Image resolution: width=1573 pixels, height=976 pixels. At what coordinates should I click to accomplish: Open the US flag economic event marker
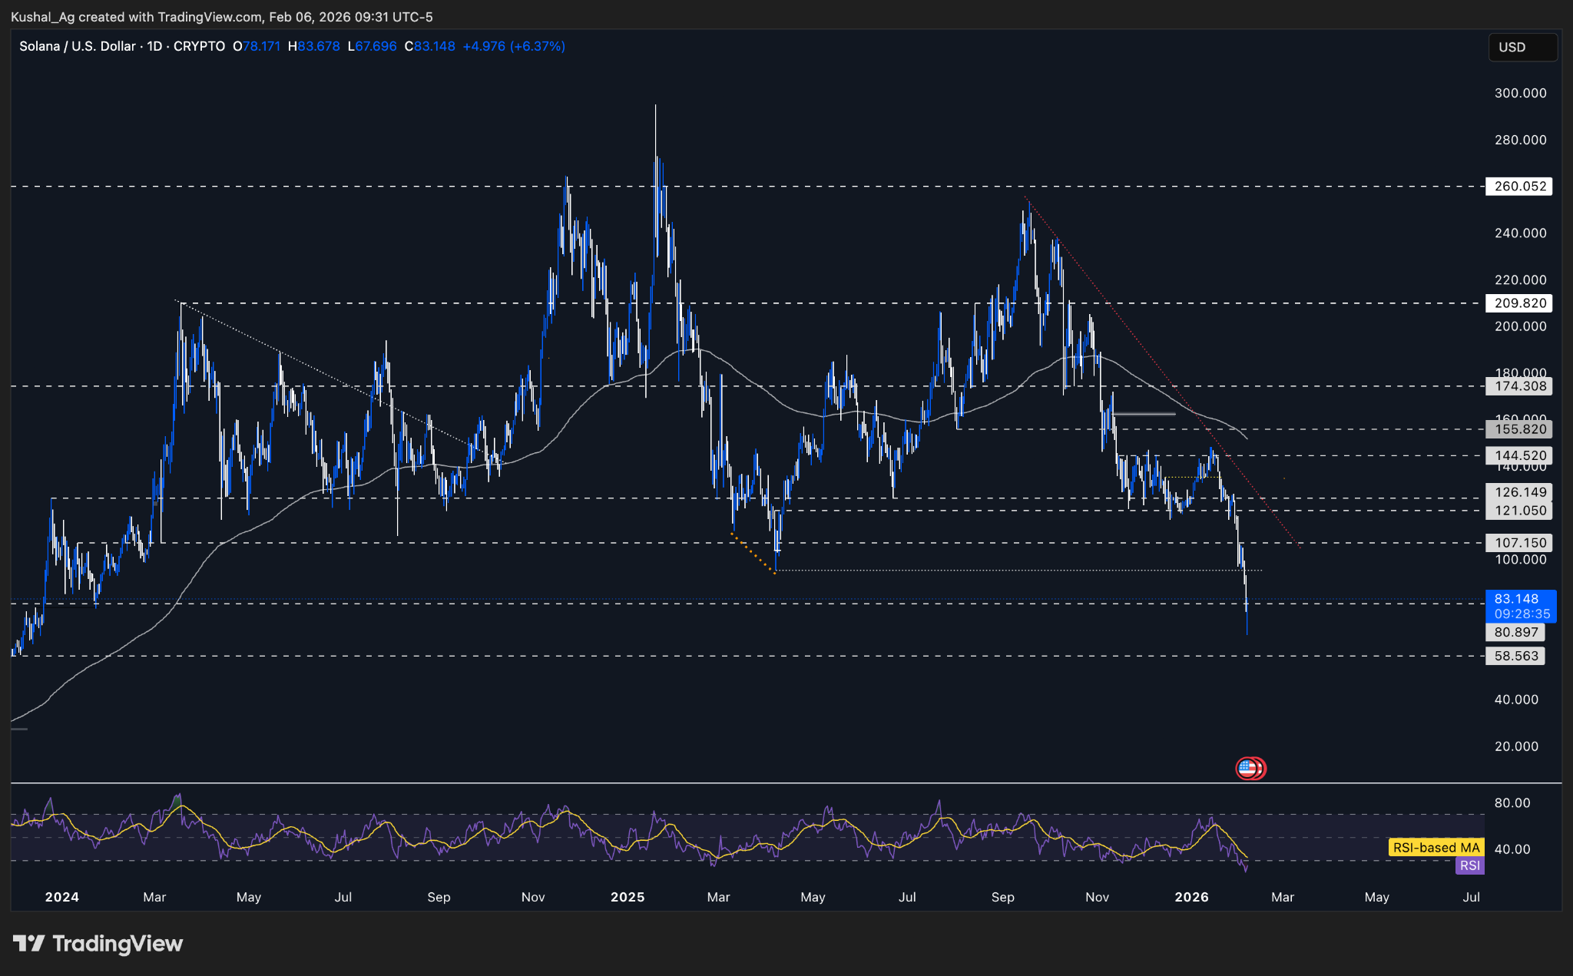[x=1247, y=768]
